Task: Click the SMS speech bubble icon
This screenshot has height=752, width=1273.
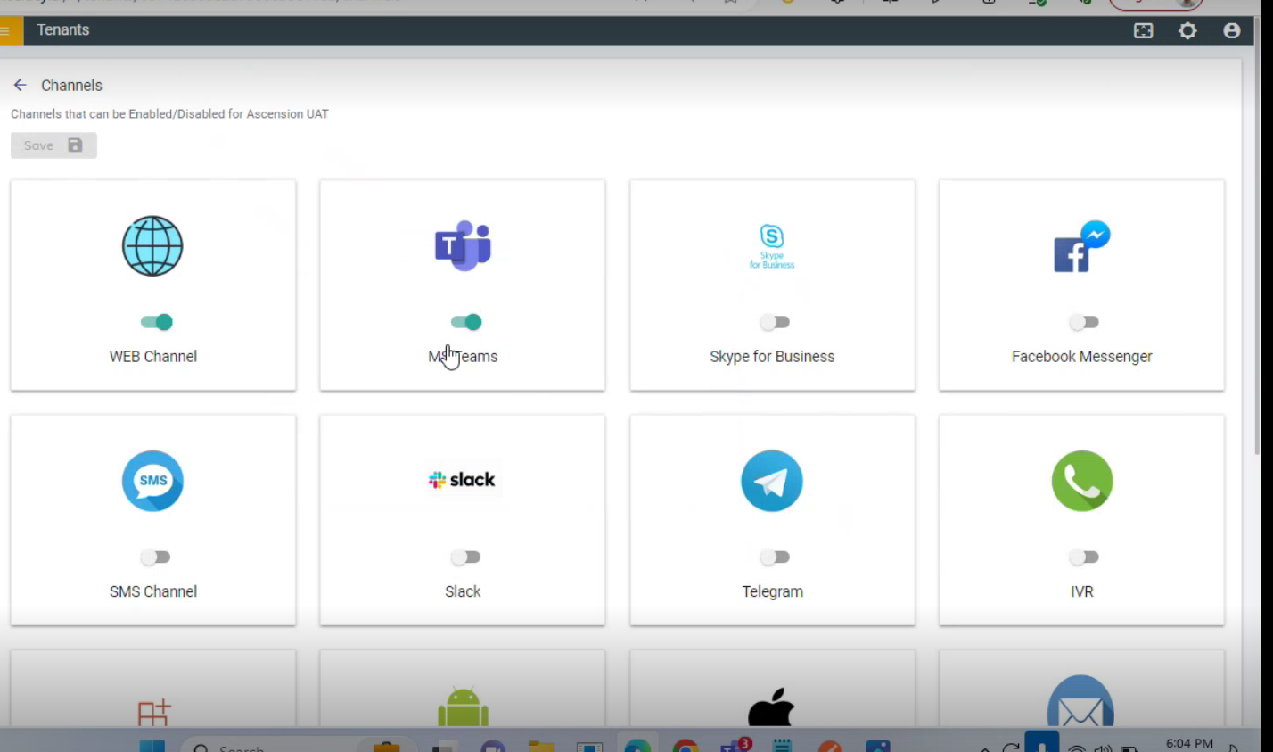Action: pos(152,481)
